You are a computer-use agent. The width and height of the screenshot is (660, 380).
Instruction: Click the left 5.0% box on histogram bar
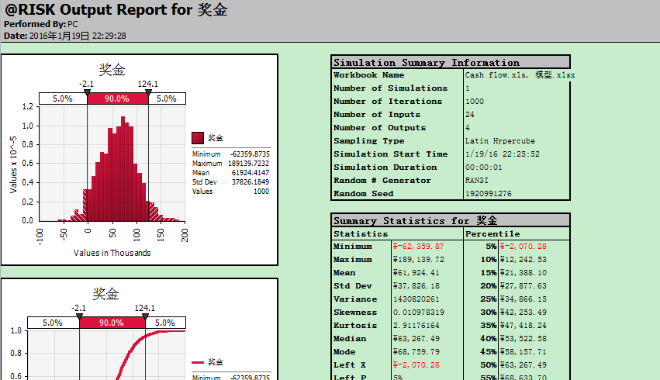click(x=63, y=98)
